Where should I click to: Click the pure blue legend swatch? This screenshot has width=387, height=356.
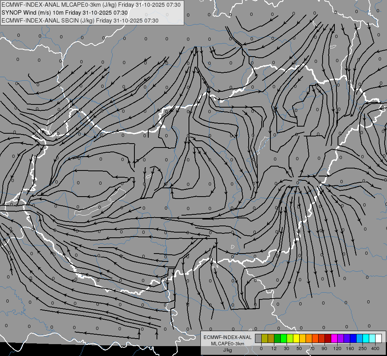(353, 338)
